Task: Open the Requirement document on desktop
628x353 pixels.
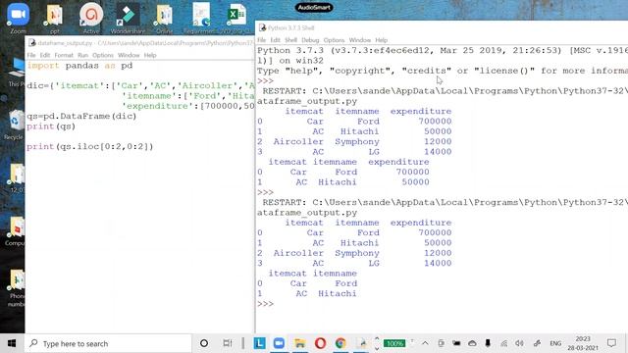Action: (x=200, y=18)
